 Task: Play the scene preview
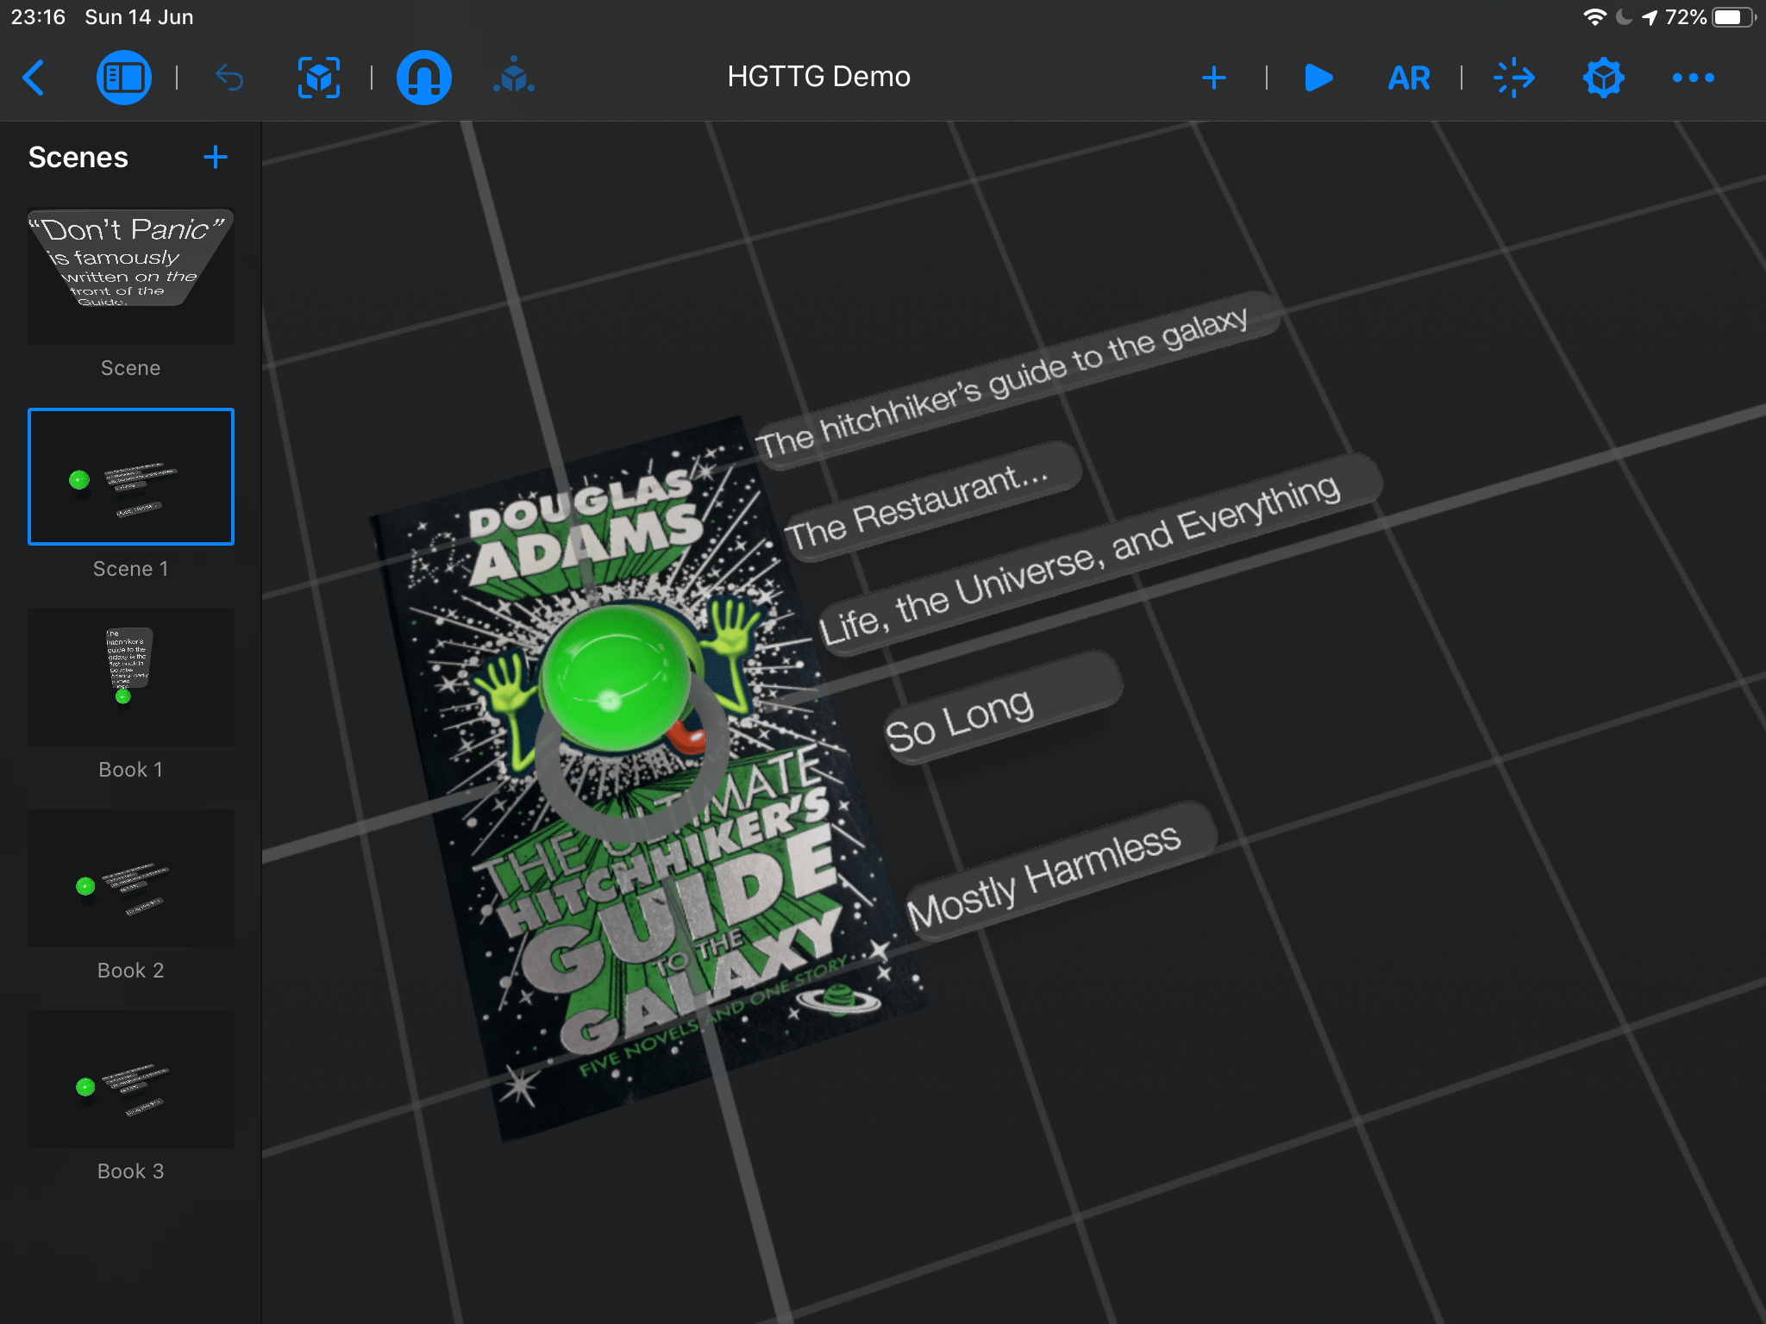coord(1318,78)
